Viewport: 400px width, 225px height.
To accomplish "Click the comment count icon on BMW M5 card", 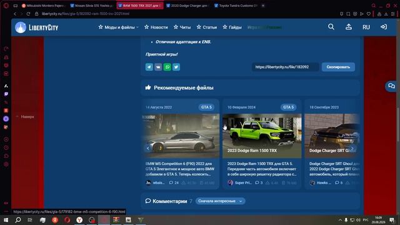I will tap(171, 182).
